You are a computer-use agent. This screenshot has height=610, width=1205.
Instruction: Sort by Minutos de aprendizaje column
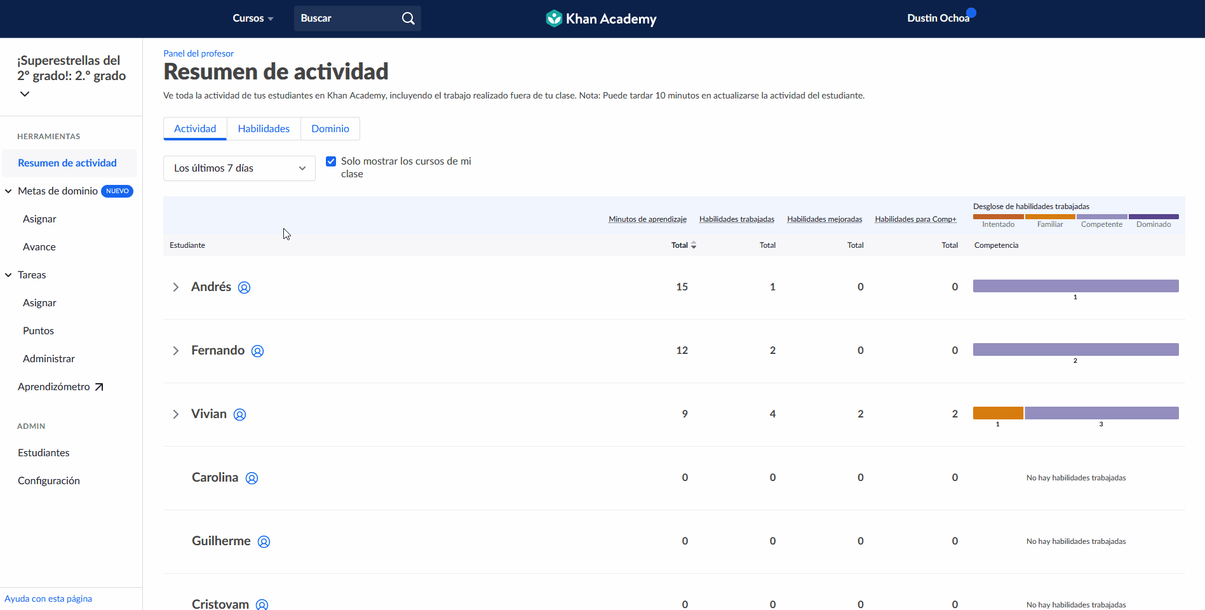(x=647, y=219)
